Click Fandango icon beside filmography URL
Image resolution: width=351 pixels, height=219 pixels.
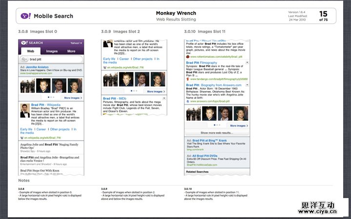tap(188, 79)
